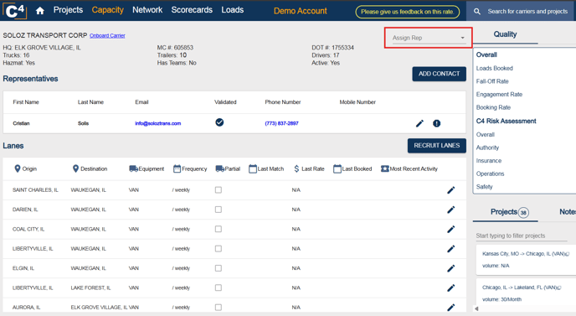
Task: Edit the Coal City to Waukegan lane
Action: point(450,229)
